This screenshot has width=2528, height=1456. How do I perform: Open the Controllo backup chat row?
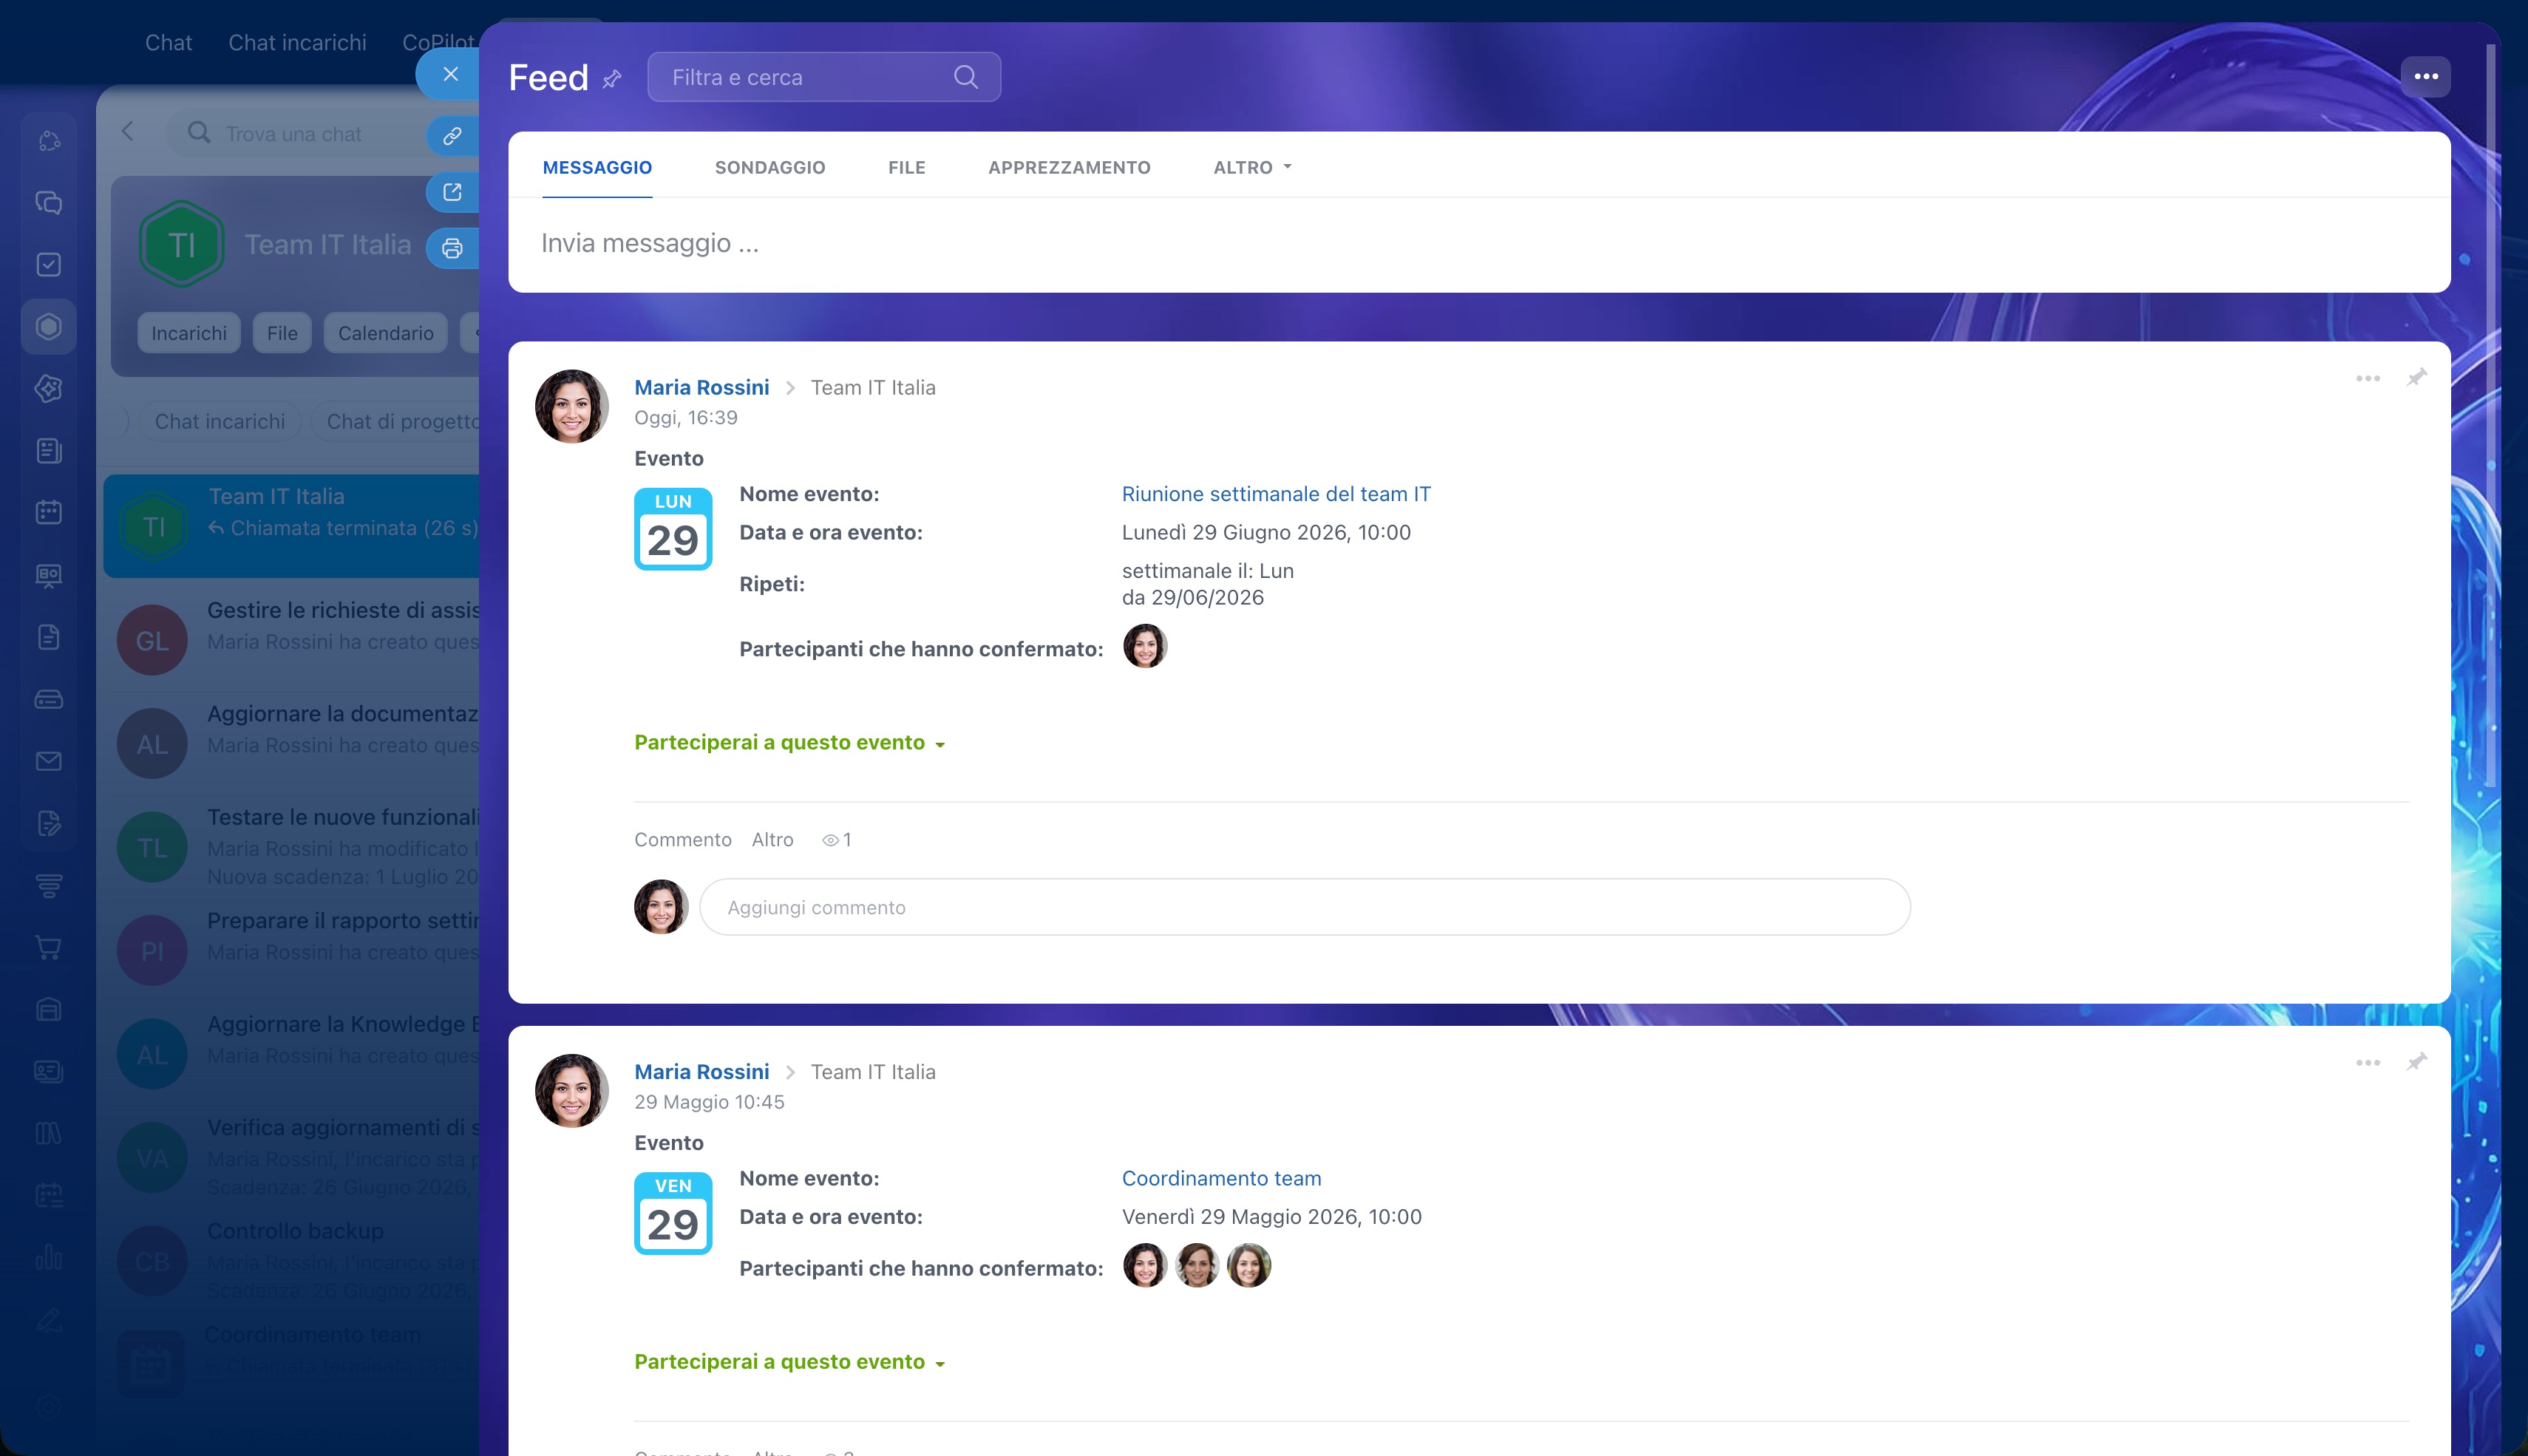click(292, 1260)
